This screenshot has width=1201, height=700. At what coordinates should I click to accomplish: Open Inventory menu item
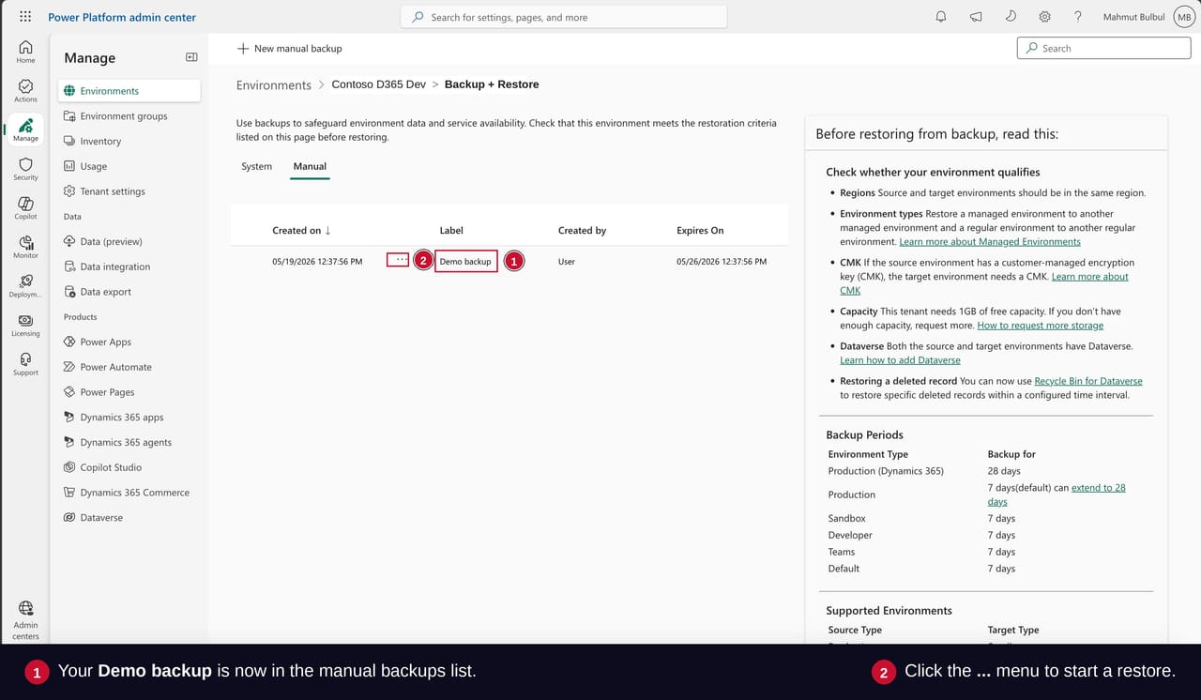(x=129, y=141)
